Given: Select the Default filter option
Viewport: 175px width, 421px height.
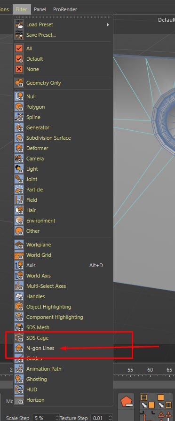Looking at the screenshot, I should [63, 59].
